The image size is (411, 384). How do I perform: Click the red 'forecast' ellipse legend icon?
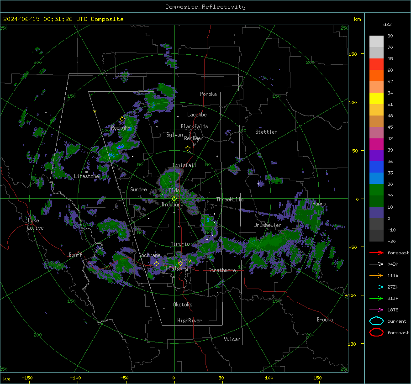[376, 332]
